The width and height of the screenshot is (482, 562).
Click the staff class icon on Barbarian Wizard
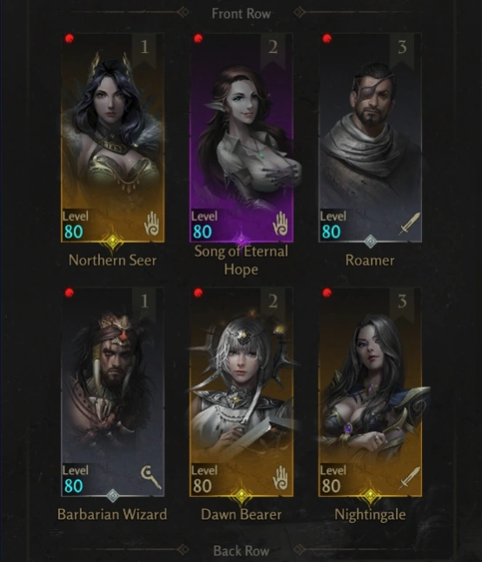(x=151, y=477)
